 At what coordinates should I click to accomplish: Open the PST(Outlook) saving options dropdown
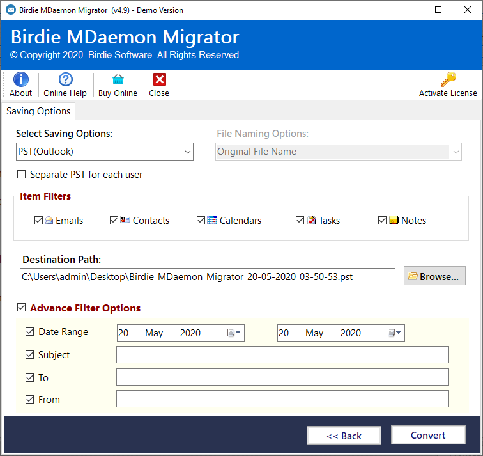click(105, 152)
